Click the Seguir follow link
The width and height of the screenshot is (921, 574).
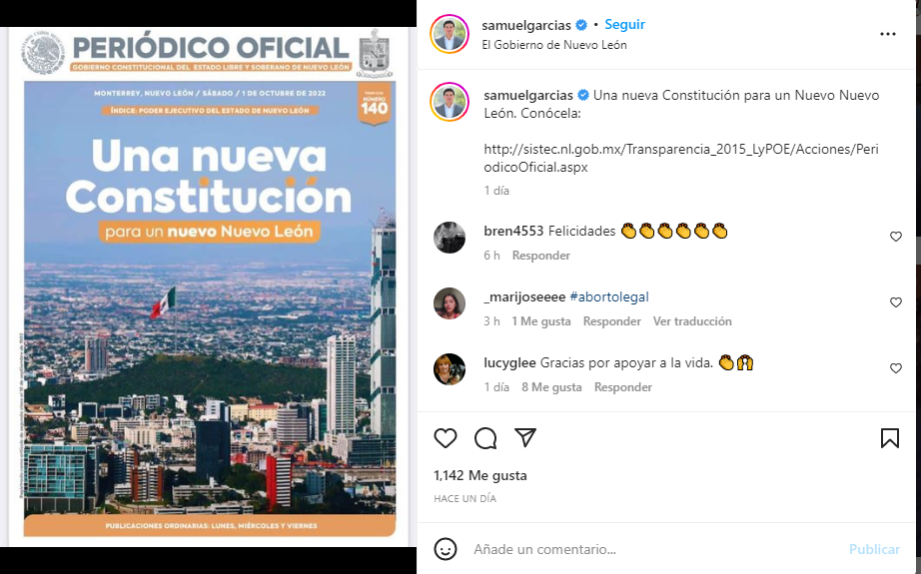coord(625,25)
